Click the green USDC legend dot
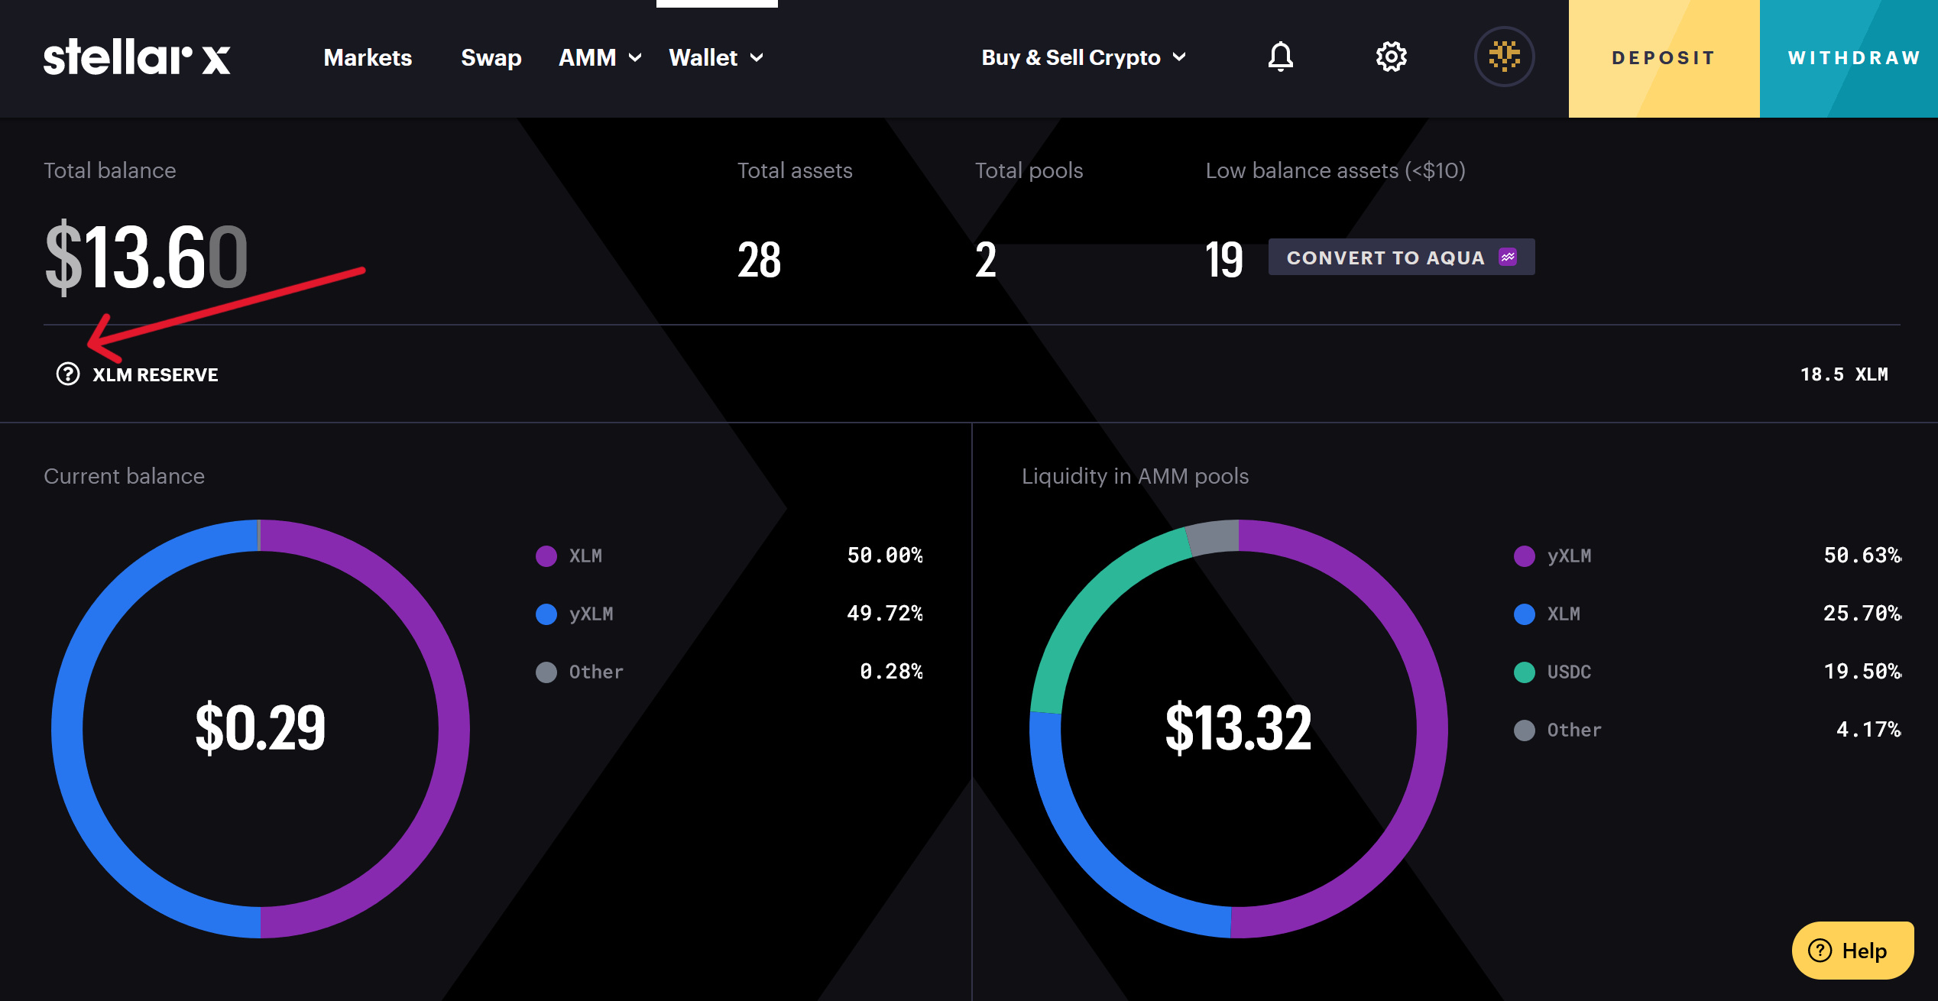 pos(1525,672)
